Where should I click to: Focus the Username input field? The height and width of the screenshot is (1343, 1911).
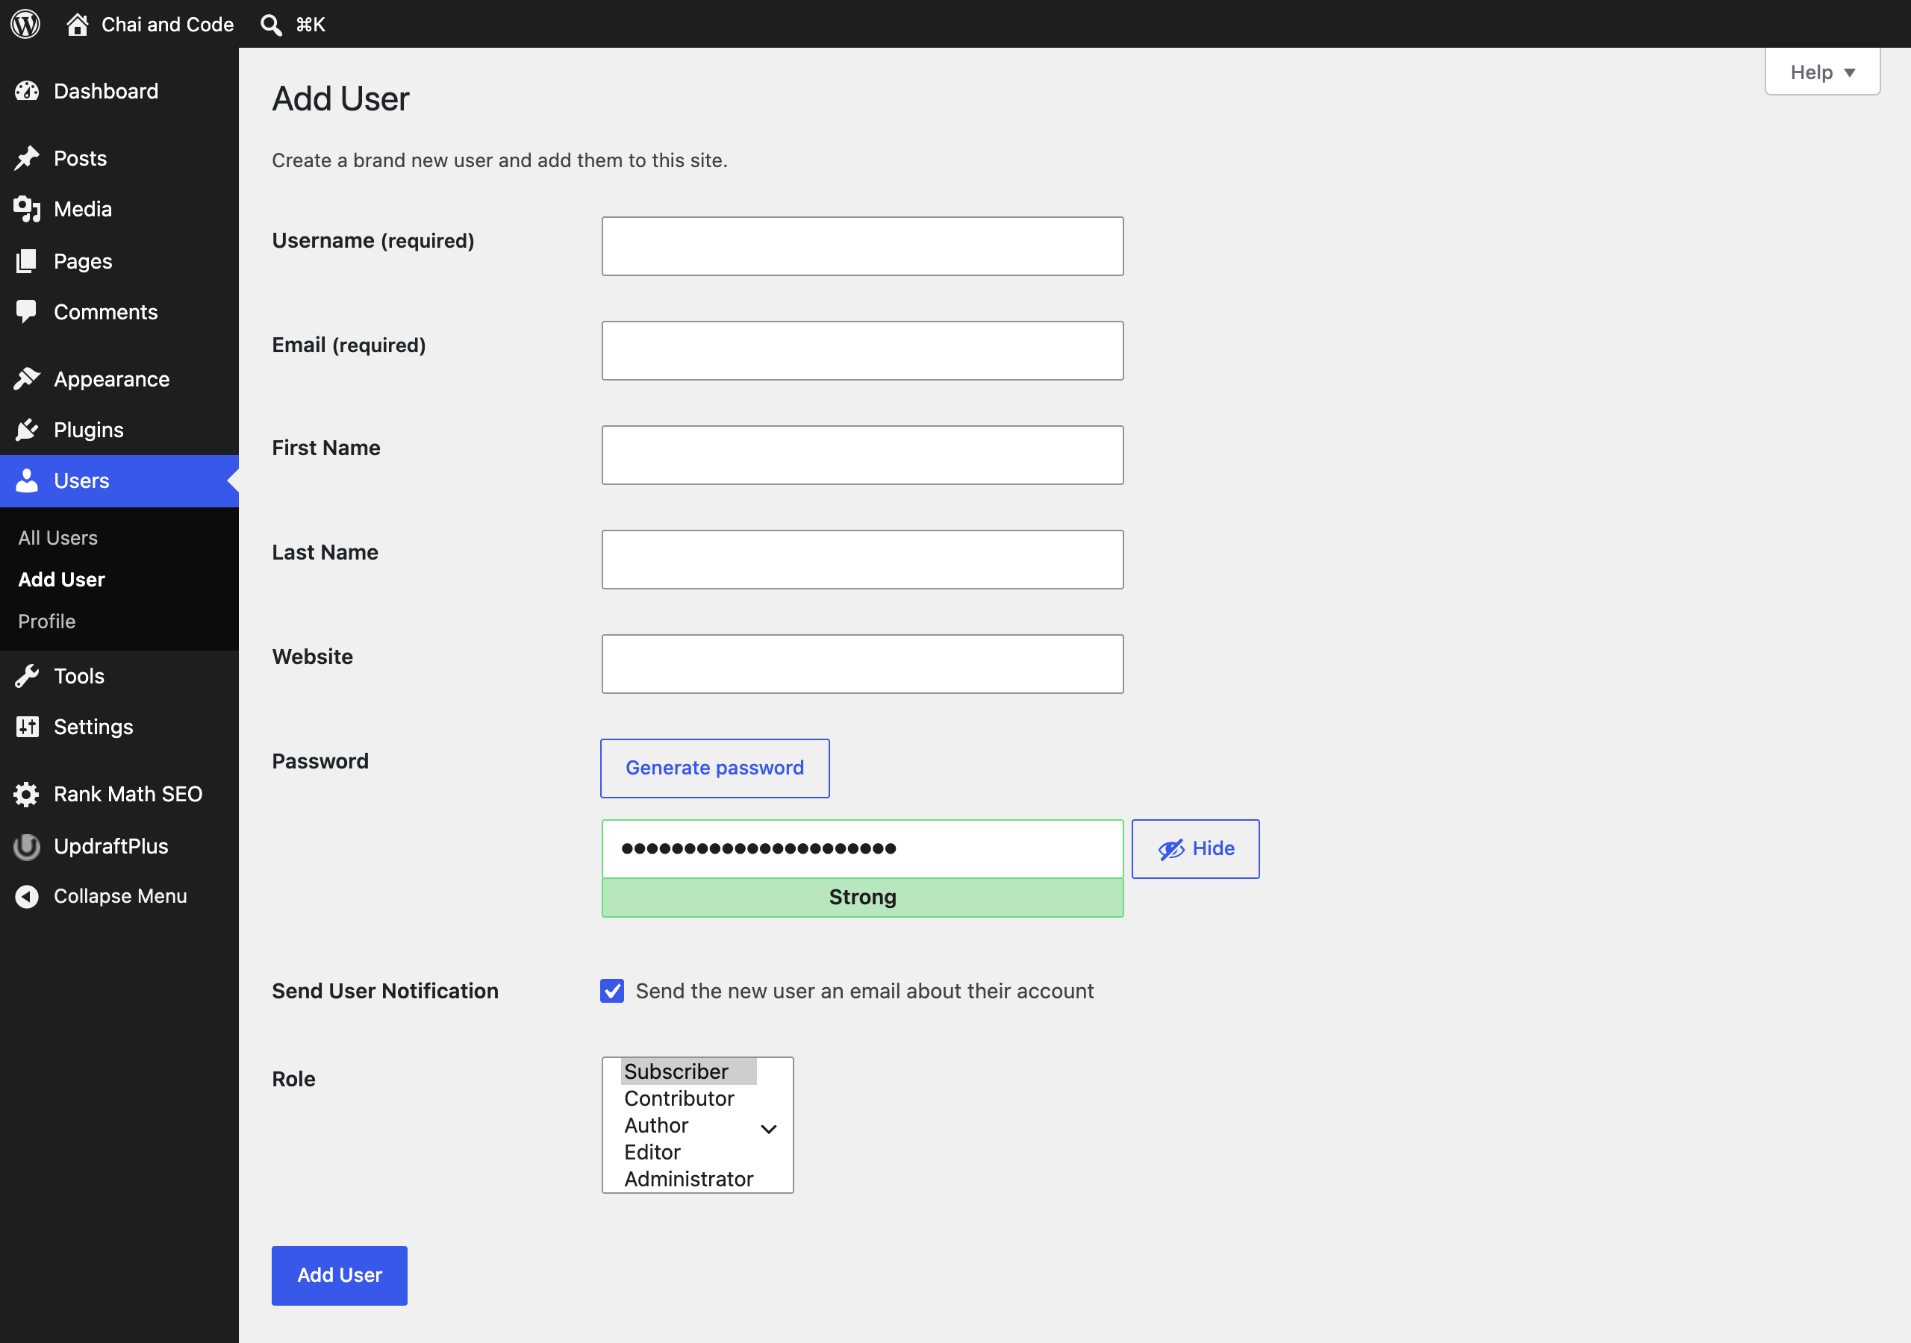click(x=862, y=246)
